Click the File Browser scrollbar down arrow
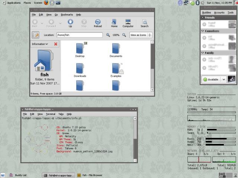Viewport: 238px width, 178px height. 152,90
